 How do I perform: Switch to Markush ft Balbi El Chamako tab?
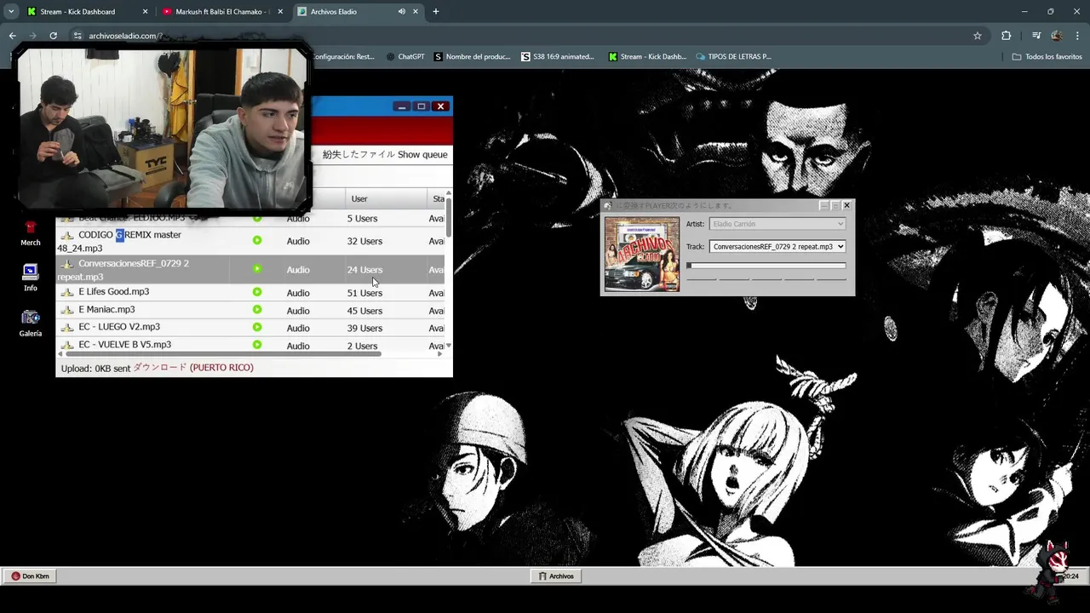click(x=221, y=12)
